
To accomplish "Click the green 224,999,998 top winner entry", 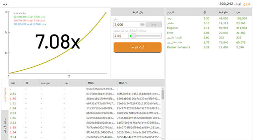I will click(x=29, y=17).
